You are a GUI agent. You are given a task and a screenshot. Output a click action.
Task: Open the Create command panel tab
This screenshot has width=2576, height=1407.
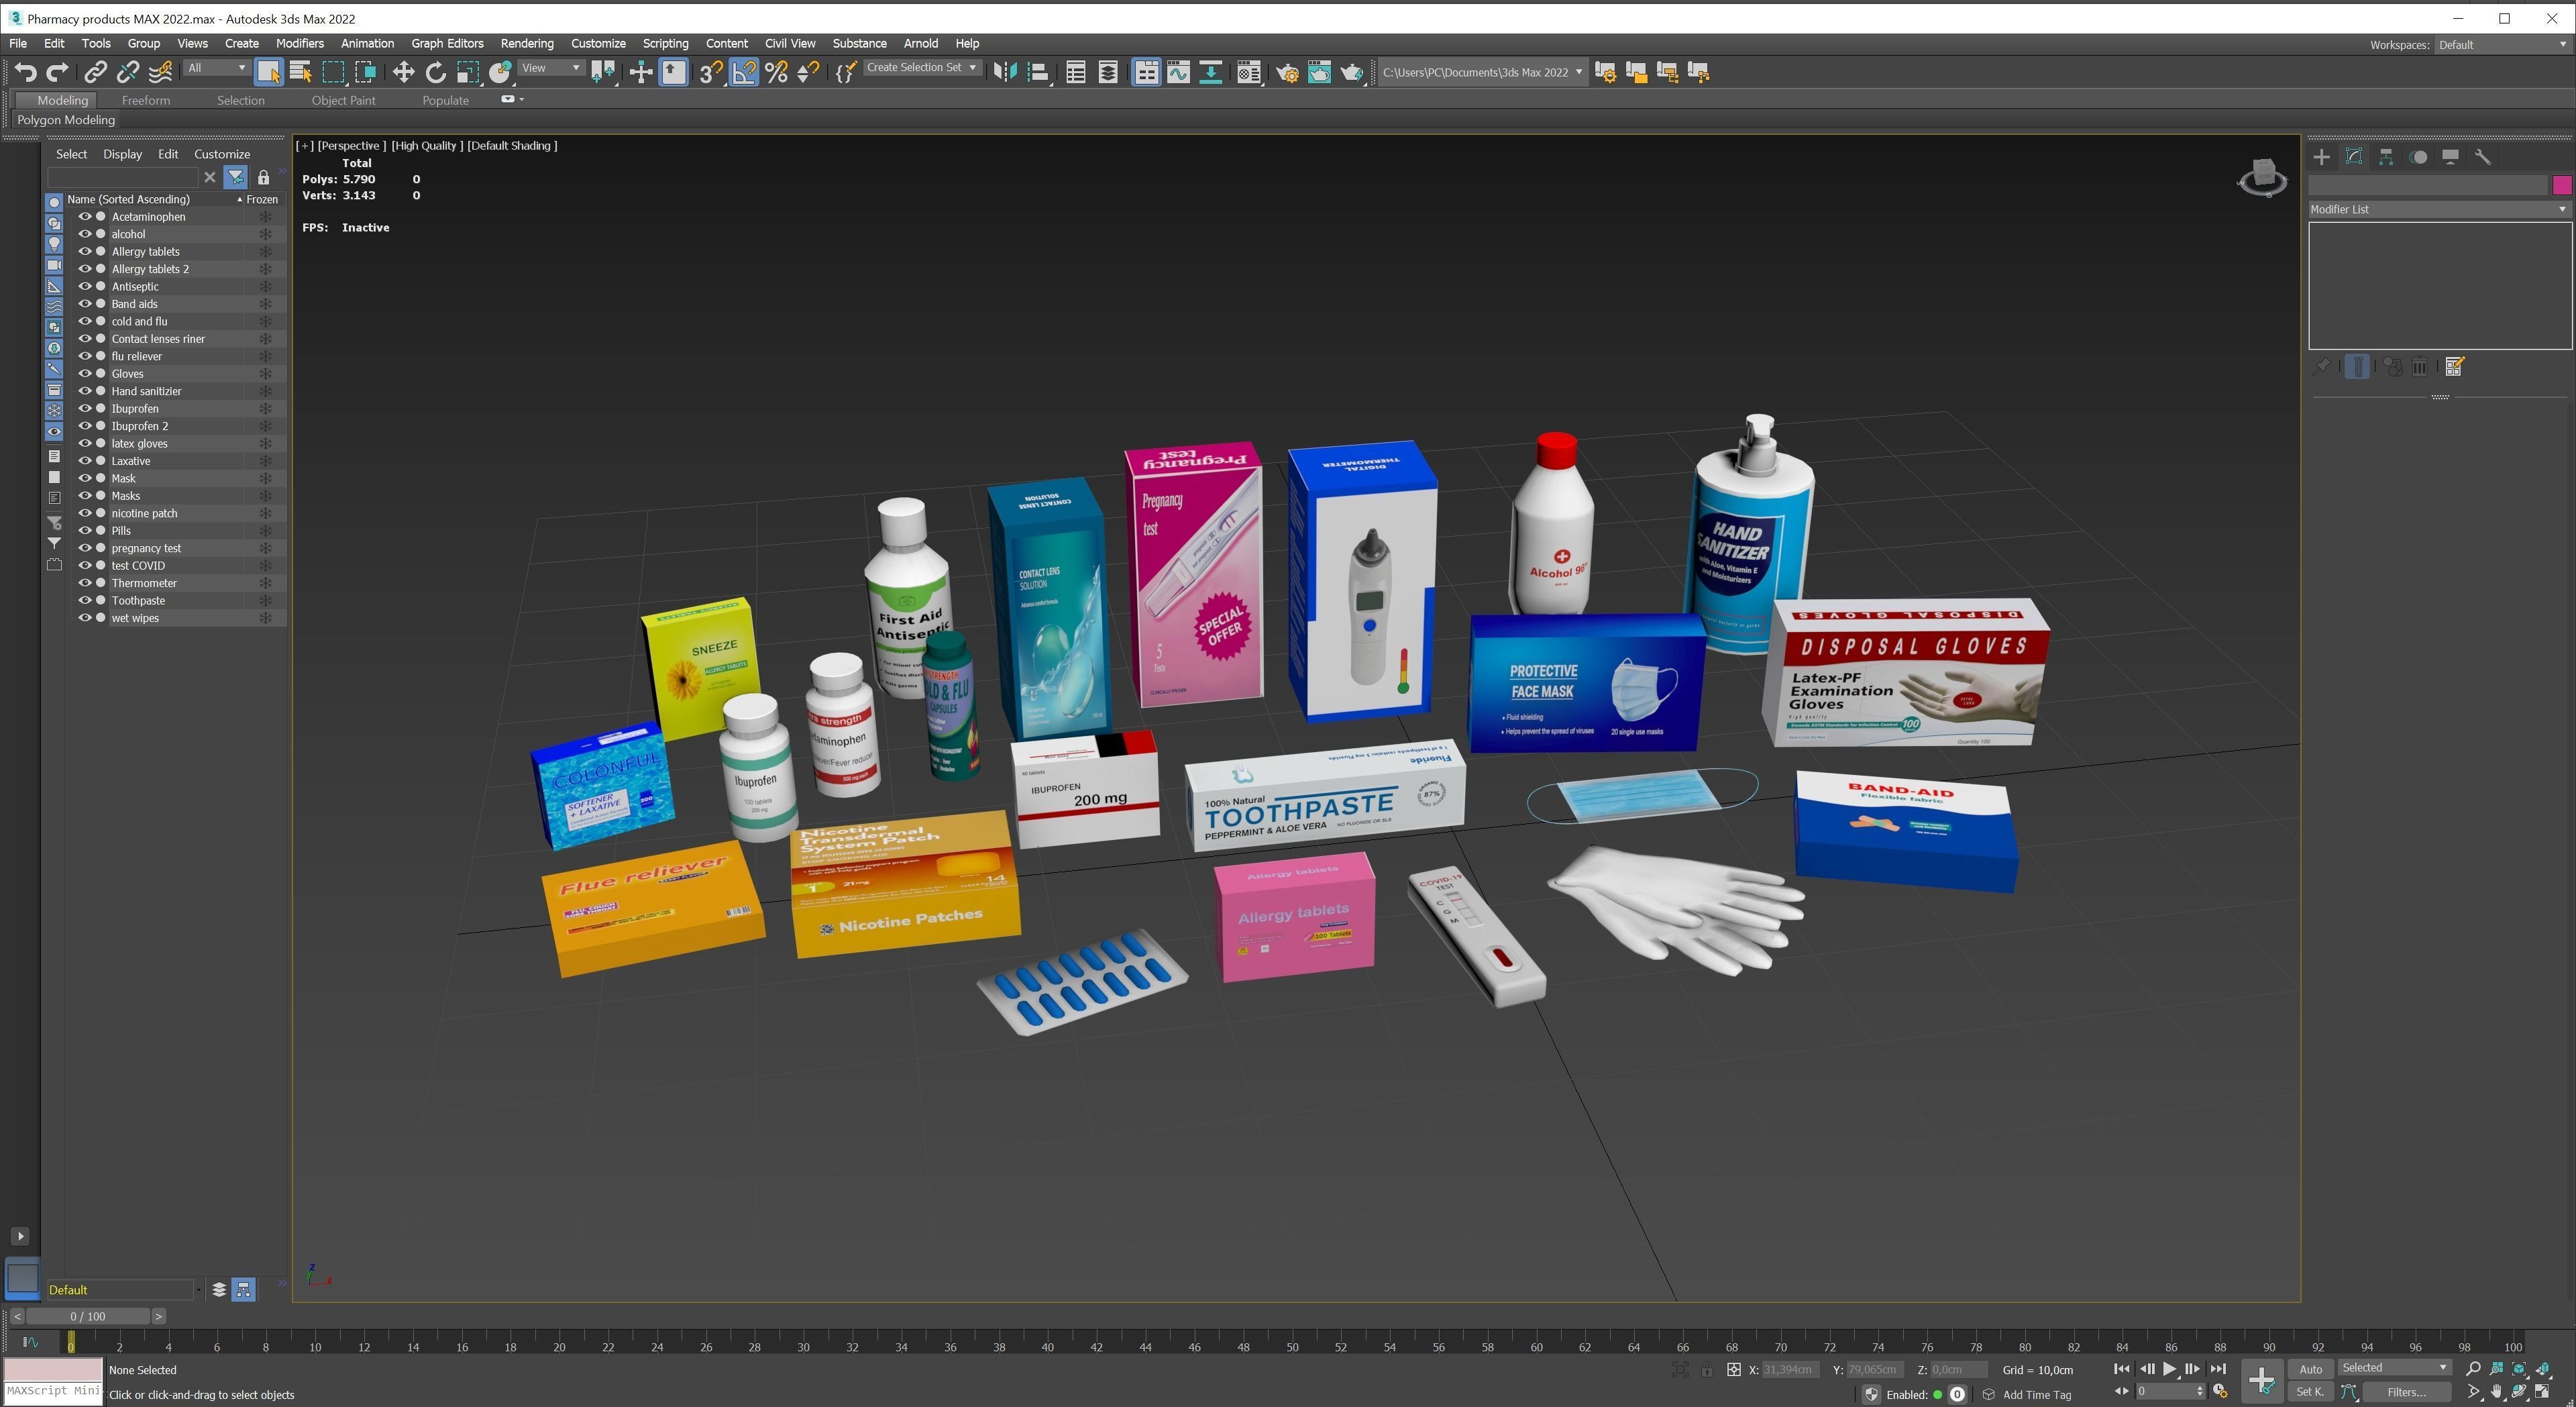pyautogui.click(x=2321, y=157)
